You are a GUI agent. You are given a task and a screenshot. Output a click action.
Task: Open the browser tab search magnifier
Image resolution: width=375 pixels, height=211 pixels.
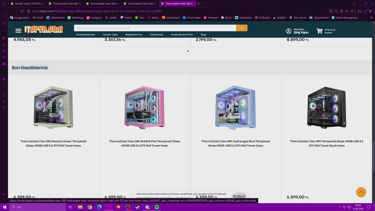[354, 4]
